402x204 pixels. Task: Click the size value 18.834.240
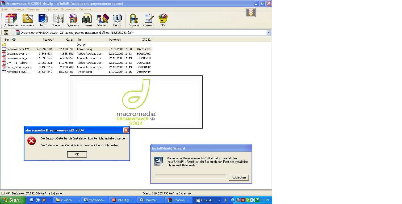pos(45,72)
